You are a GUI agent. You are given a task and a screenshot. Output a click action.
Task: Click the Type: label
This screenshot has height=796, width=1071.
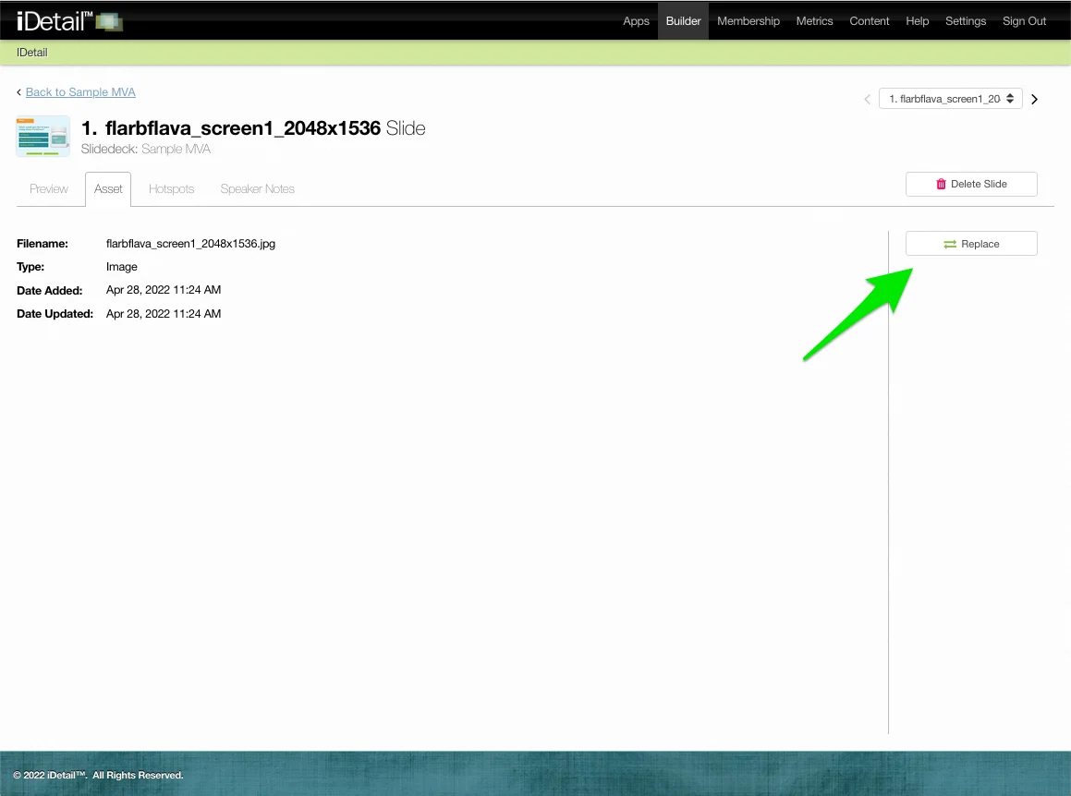coord(30,267)
